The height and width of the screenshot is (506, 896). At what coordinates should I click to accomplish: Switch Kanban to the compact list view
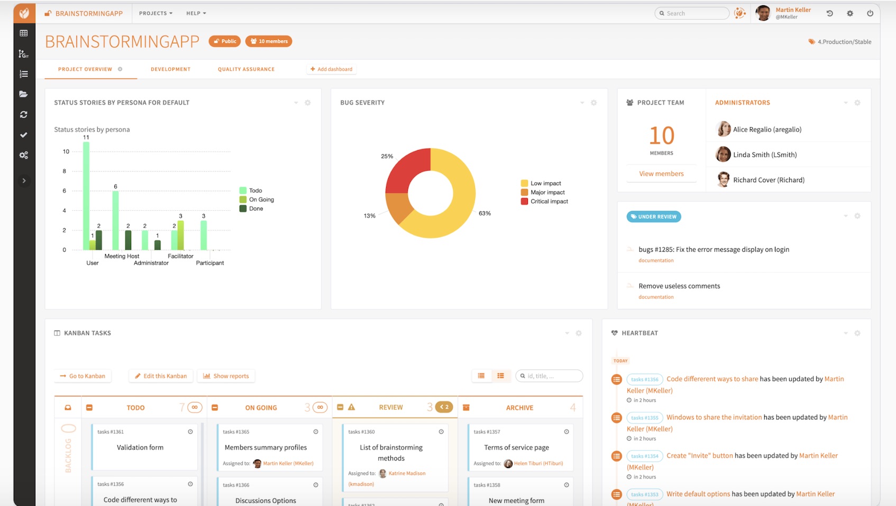[481, 376]
